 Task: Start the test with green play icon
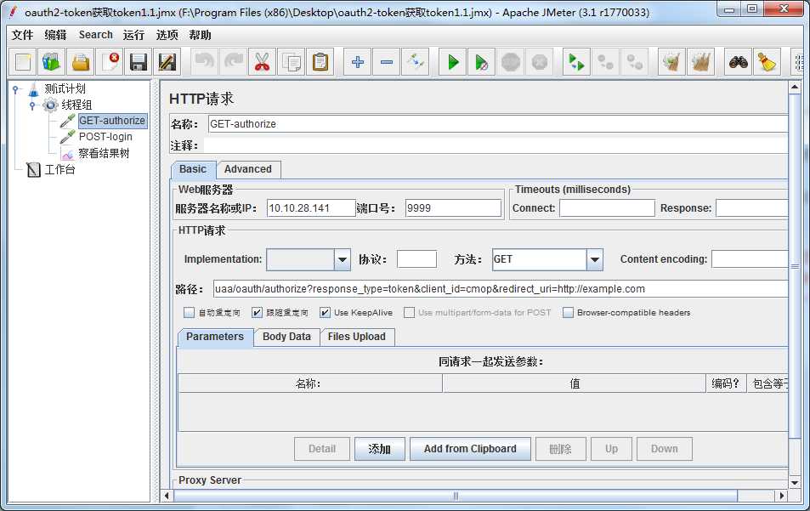452,62
